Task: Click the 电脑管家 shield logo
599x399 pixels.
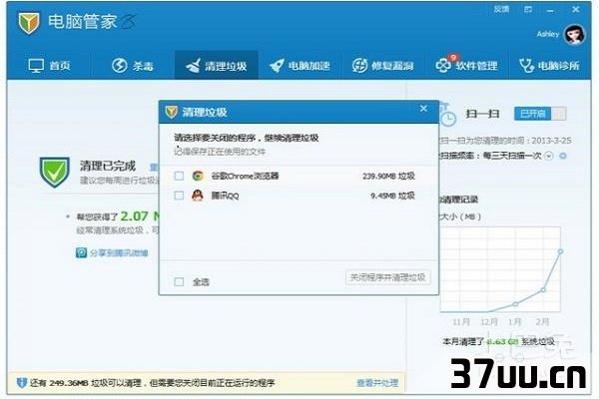Action: [x=29, y=23]
